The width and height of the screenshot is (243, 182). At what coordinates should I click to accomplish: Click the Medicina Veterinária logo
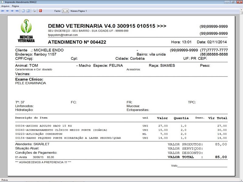(x=26, y=31)
